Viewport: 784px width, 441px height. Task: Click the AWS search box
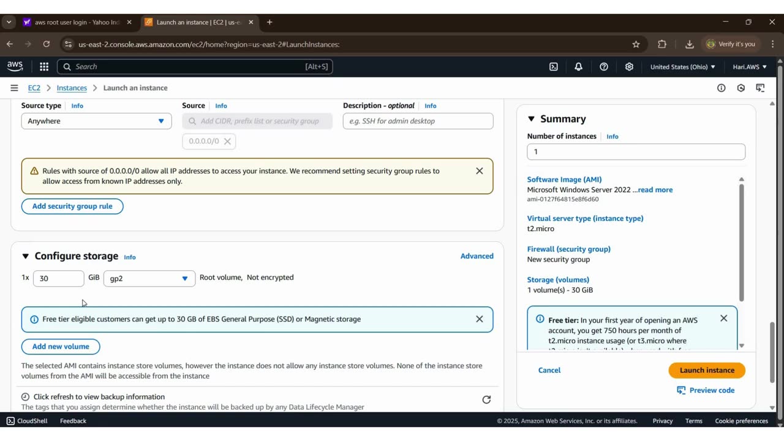(x=195, y=67)
